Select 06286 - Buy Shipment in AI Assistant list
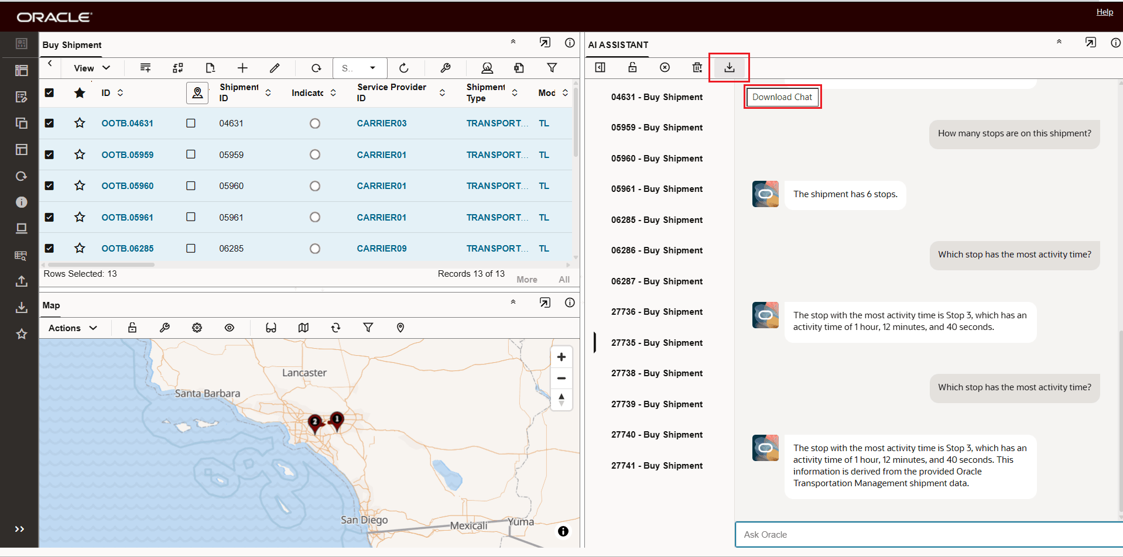1123x557 pixels. click(657, 250)
